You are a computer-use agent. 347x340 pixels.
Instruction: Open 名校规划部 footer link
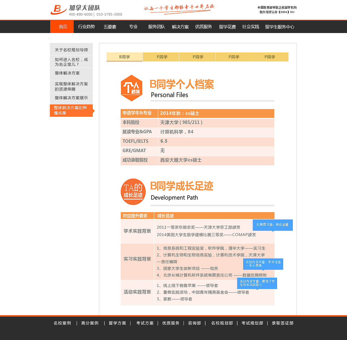click(222, 323)
